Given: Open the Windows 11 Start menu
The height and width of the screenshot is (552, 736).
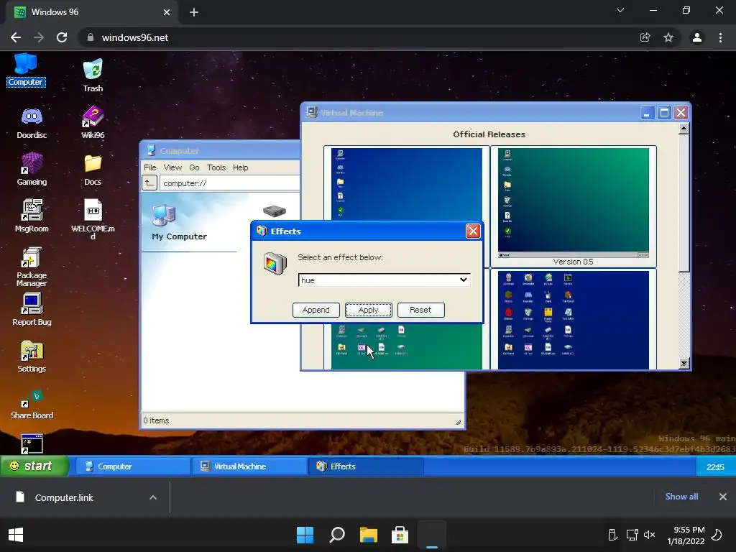Looking at the screenshot, I should 305,535.
